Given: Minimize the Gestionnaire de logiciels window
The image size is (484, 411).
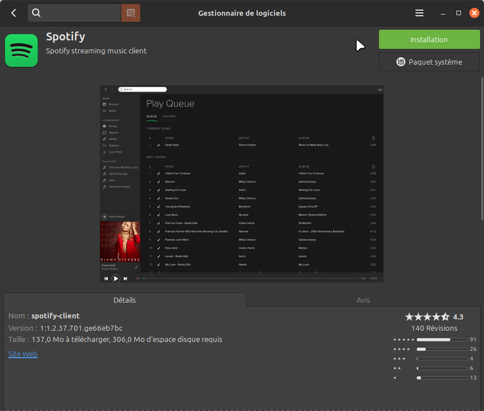Looking at the screenshot, I should [444, 13].
